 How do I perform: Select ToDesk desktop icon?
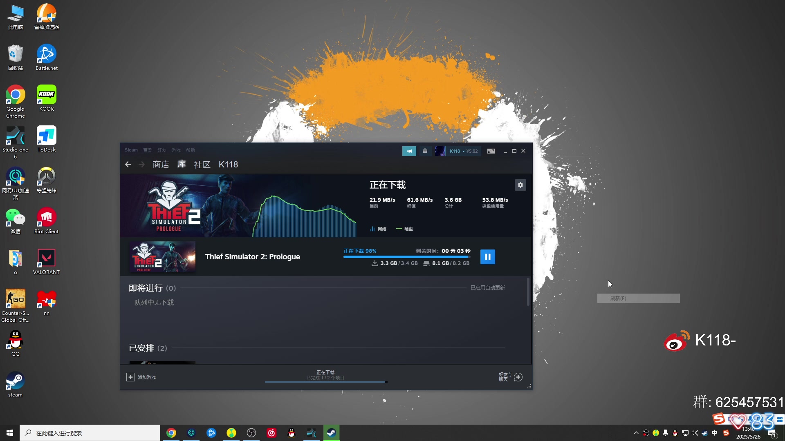47,139
